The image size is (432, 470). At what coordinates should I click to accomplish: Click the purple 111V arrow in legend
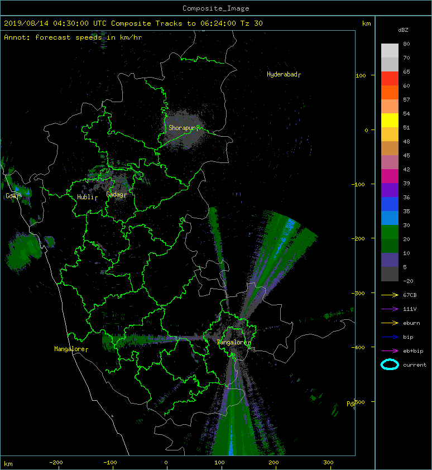[390, 309]
